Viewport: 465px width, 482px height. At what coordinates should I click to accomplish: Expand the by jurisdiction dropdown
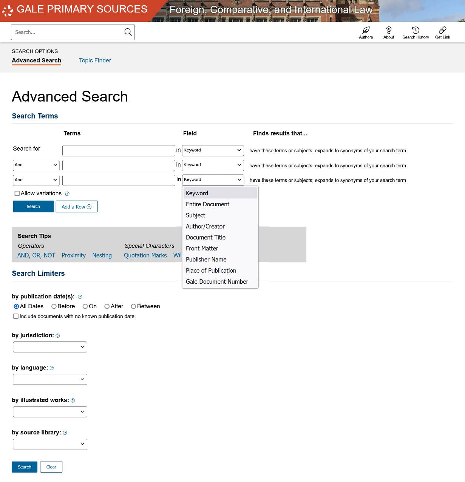[x=50, y=347]
